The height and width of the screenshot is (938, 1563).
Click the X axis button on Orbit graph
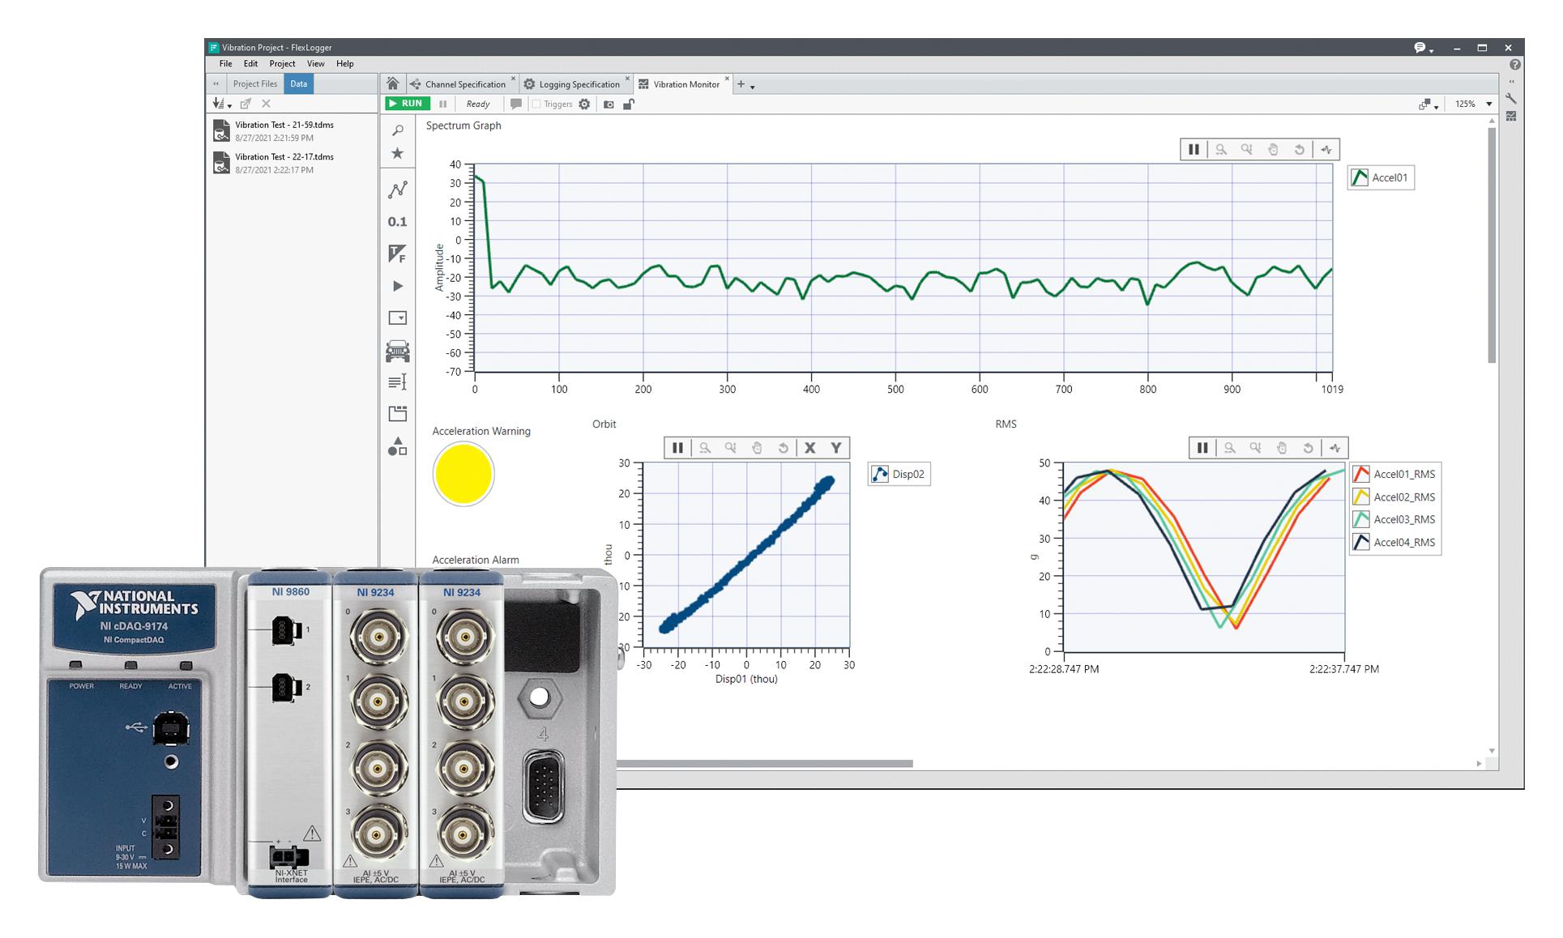pyautogui.click(x=809, y=447)
